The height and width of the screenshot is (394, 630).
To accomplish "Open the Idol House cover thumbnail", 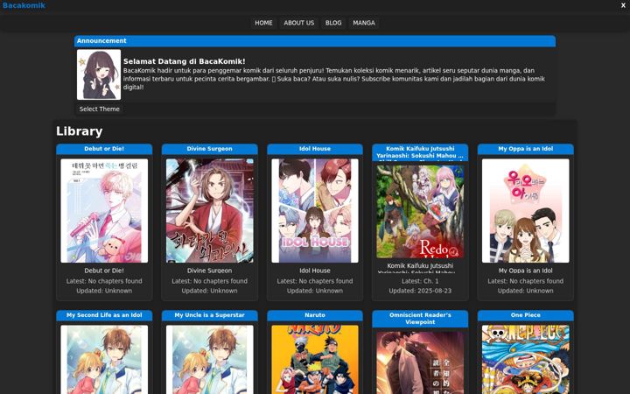I will pos(315,211).
